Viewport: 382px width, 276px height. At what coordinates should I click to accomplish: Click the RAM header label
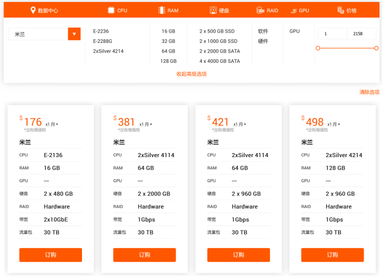[x=173, y=11]
